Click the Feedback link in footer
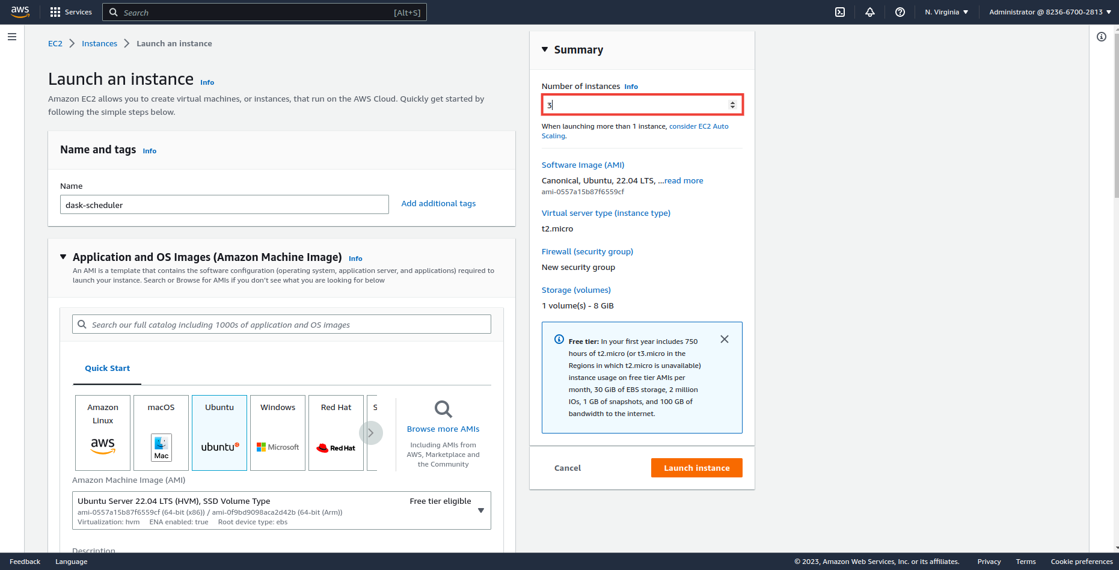This screenshot has width=1119, height=570. [25, 562]
